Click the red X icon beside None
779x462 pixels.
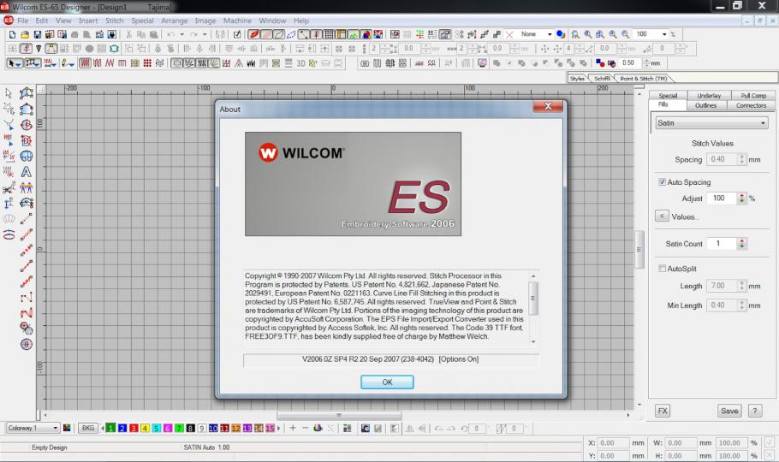tap(509, 34)
